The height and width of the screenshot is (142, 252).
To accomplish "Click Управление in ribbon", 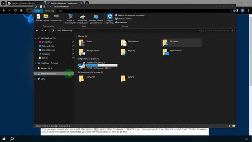I will (x=121, y=22).
